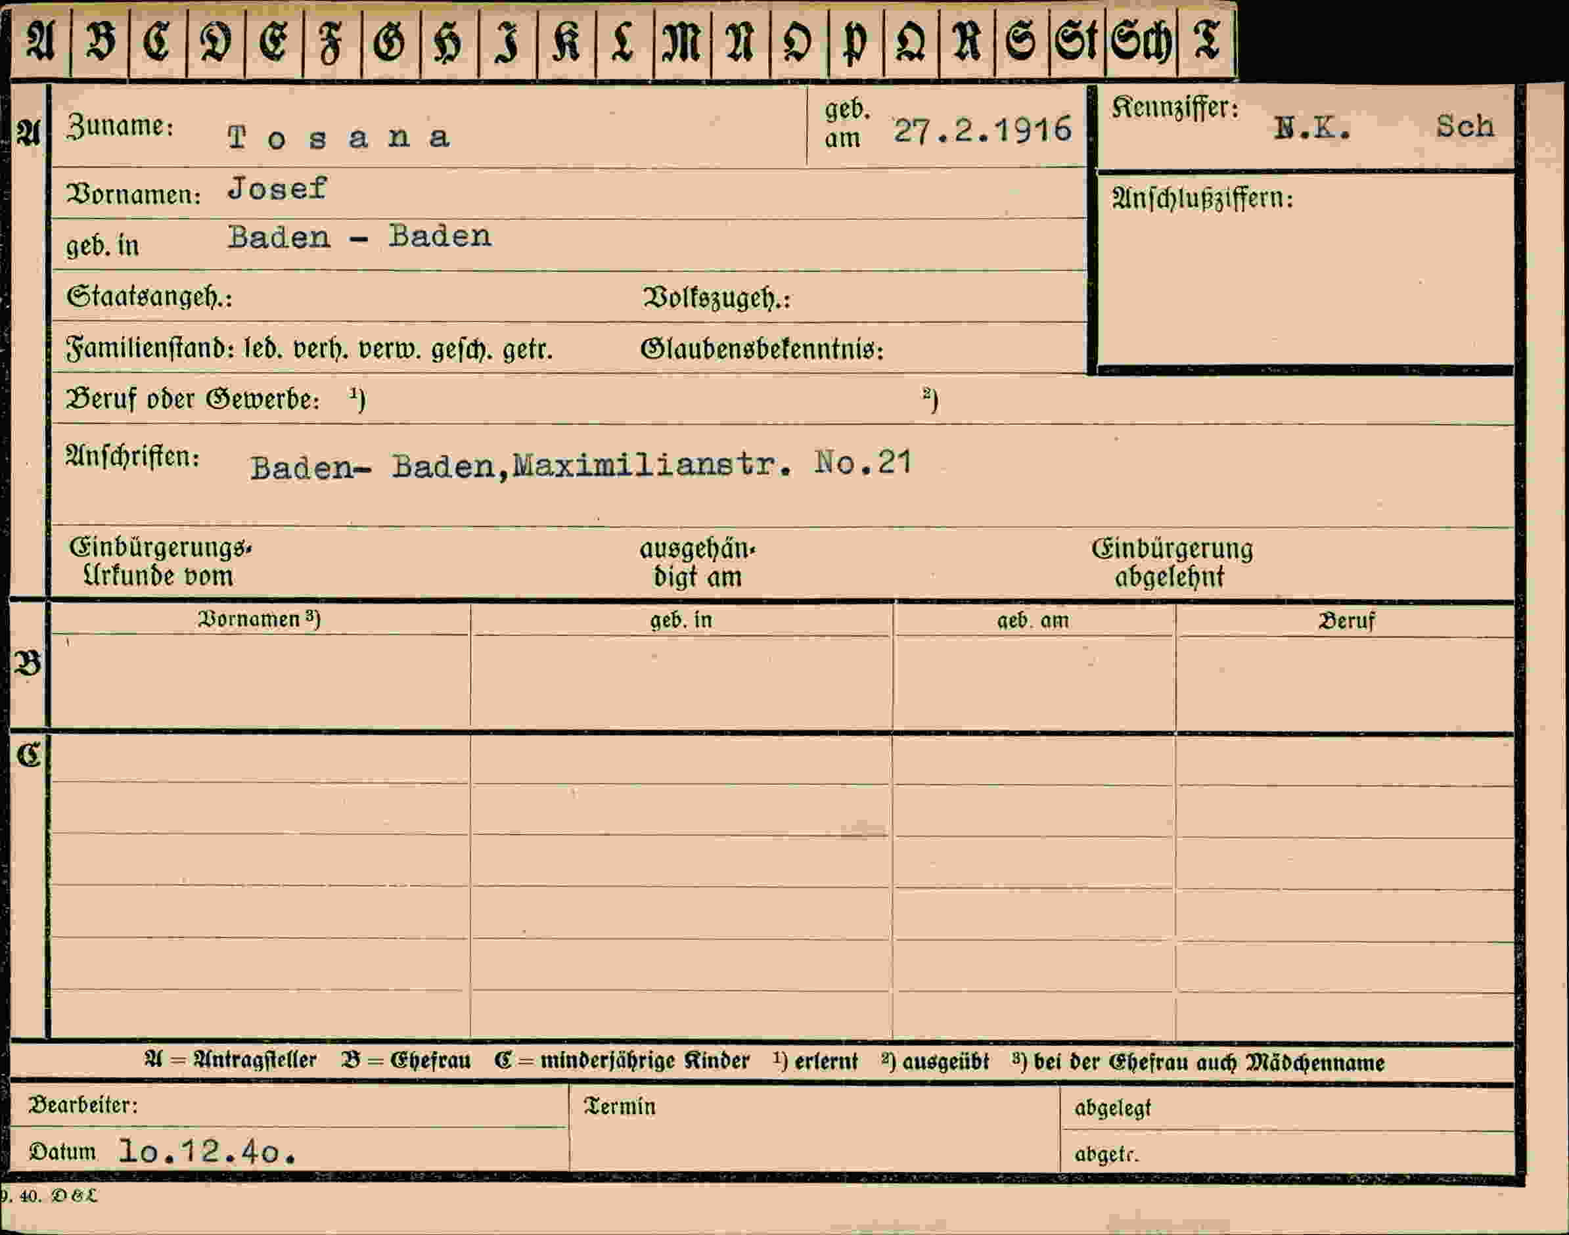This screenshot has height=1235, width=1569.
Task: Click the Kennziffer value N.K.
Action: 1311,129
